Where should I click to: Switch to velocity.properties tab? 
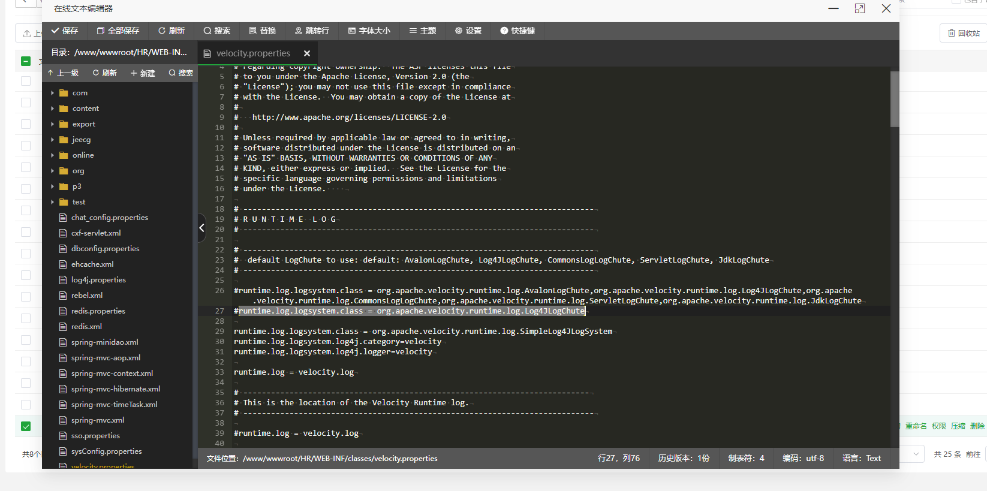252,53
